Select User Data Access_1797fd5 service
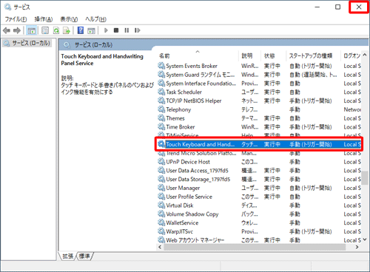The height and width of the screenshot is (272, 370). click(259, 170)
